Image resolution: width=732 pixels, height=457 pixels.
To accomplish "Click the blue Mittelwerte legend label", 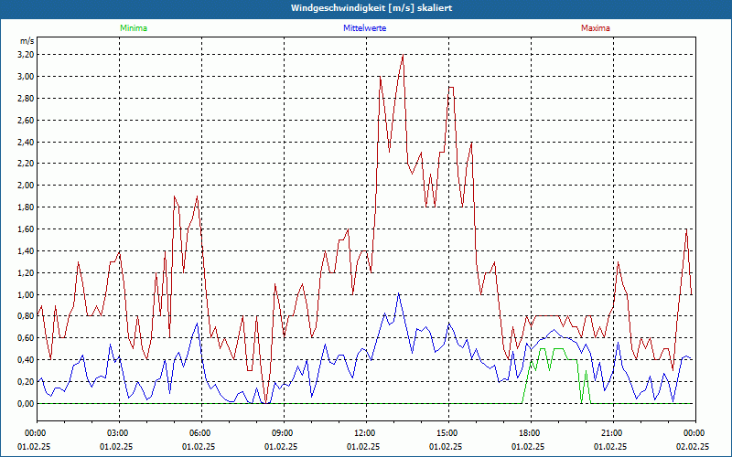I will (x=364, y=28).
